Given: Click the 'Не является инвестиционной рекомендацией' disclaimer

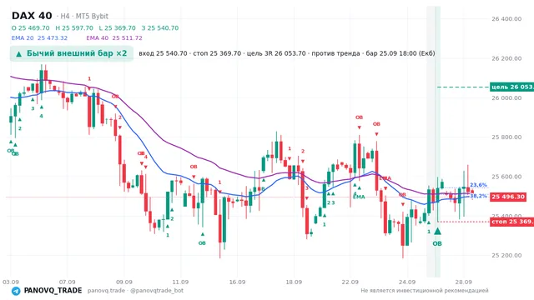Looking at the screenshot, I should (x=425, y=291).
